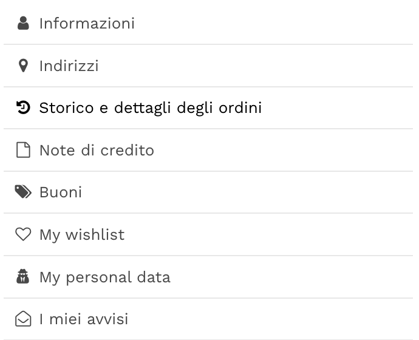Click the document icon for Note di credito

pos(23,150)
